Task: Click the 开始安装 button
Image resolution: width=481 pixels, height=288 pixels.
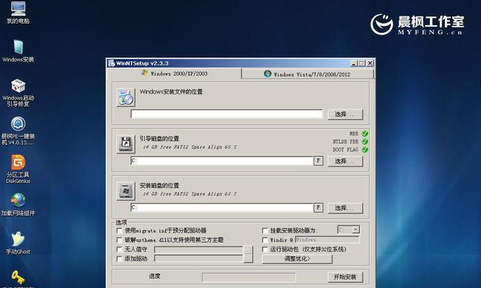Action: coord(345,277)
